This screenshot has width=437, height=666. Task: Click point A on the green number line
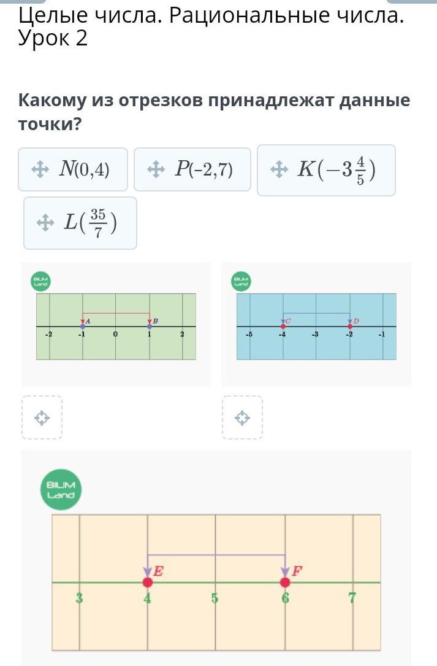pos(83,326)
